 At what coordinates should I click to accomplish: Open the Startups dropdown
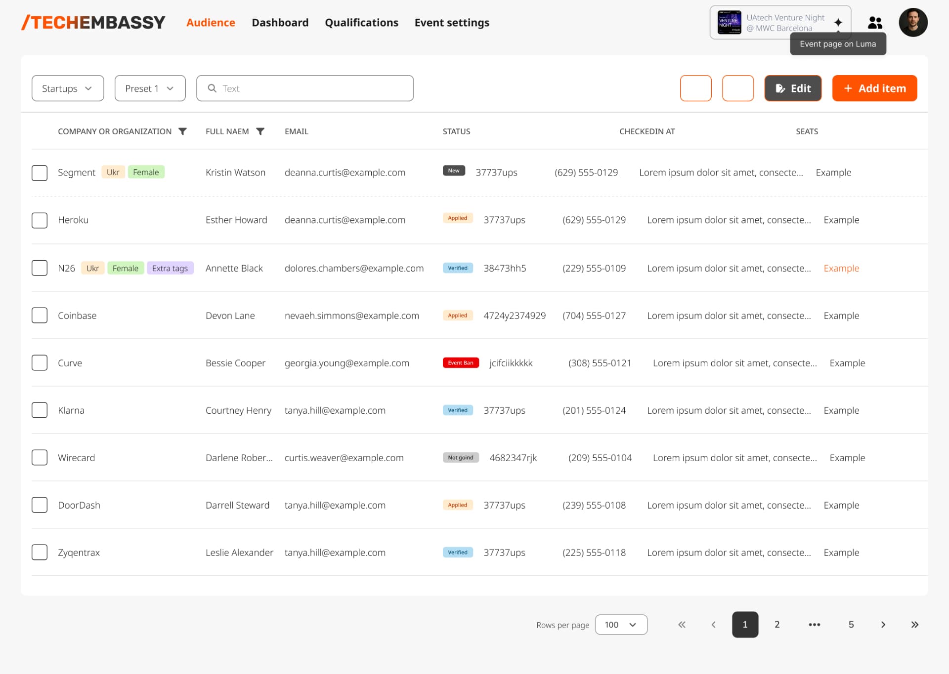(68, 88)
